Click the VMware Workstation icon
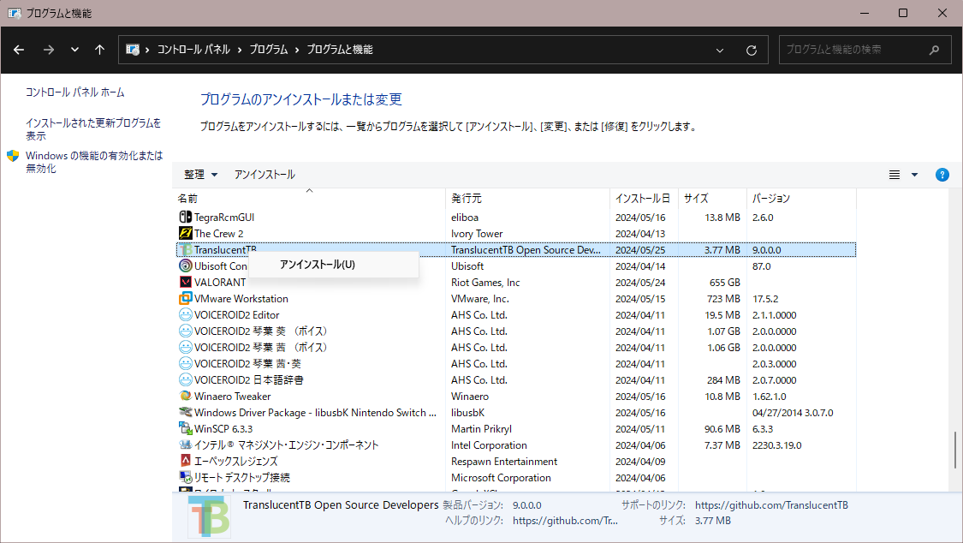The width and height of the screenshot is (963, 543). tap(185, 299)
